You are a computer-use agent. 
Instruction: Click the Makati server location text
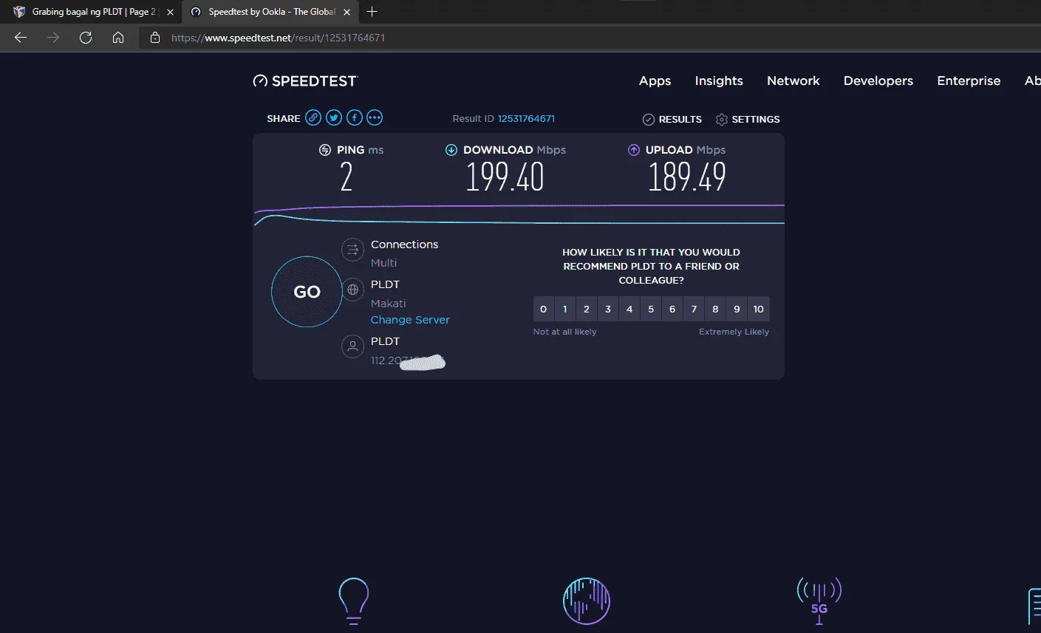click(389, 304)
